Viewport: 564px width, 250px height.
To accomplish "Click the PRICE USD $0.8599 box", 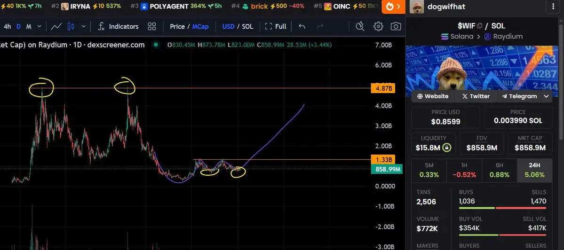I will 445,117.
